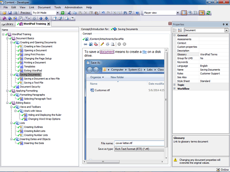
Task: Click the blue Help question icon
Action: click(137, 13)
